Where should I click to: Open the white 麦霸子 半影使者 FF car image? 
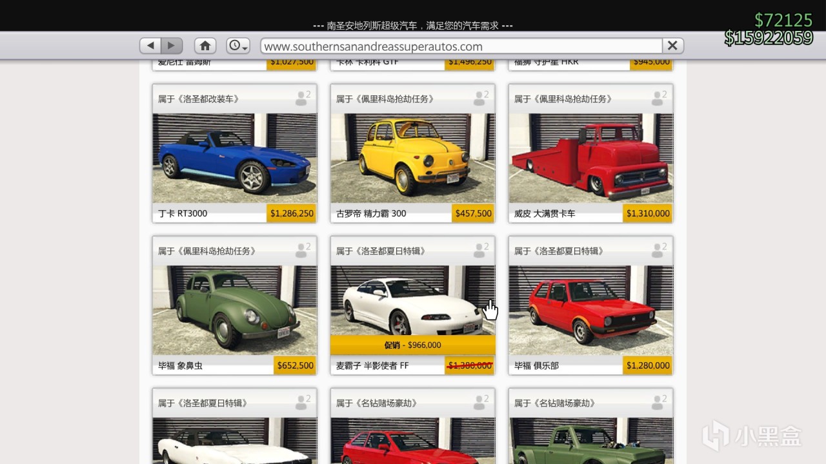click(413, 301)
